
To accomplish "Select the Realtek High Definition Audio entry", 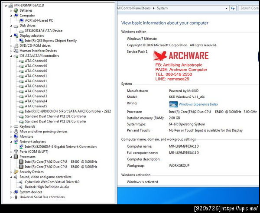I will (x=47, y=187).
